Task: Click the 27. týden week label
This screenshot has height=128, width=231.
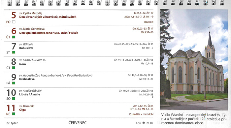Action: pyautogui.click(x=12, y=123)
